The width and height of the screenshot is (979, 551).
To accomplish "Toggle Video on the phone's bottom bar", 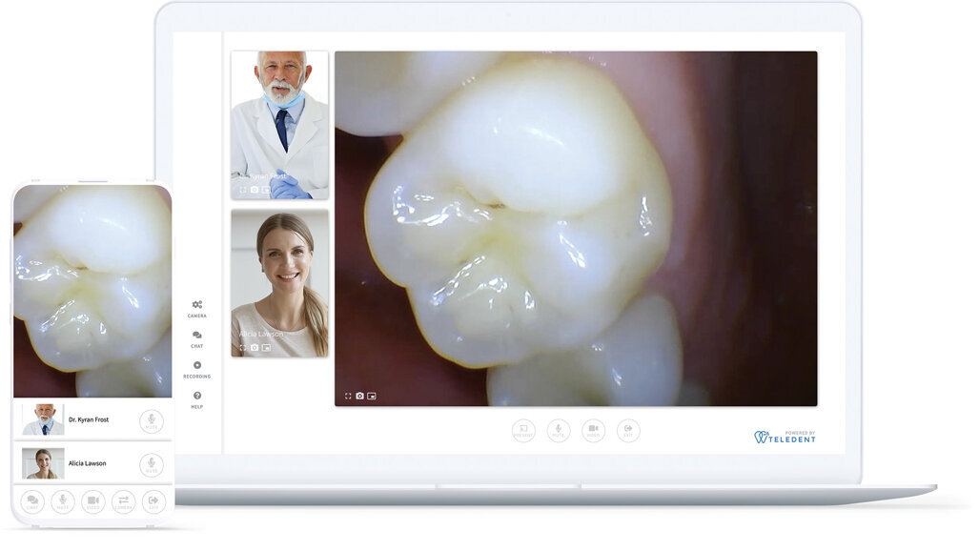I will 92,500.
